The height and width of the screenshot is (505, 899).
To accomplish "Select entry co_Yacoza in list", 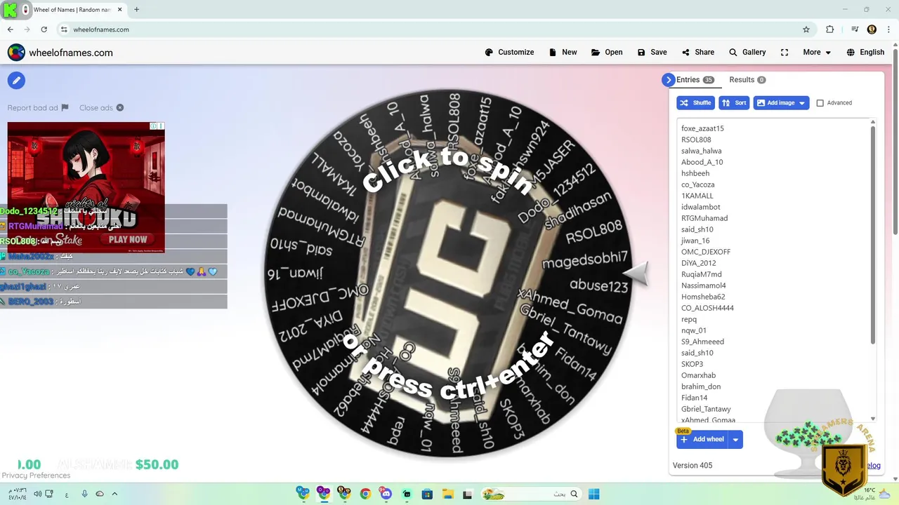I will tap(697, 184).
